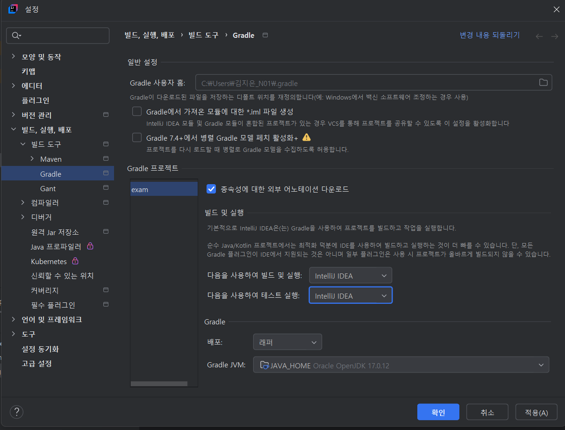This screenshot has height=430, width=565.
Task: Close the settings dialog window
Action: (x=556, y=9)
